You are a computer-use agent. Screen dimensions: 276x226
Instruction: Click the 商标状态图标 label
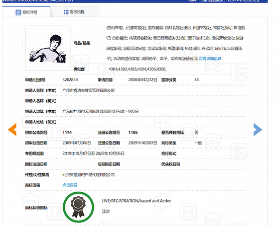[36, 208]
